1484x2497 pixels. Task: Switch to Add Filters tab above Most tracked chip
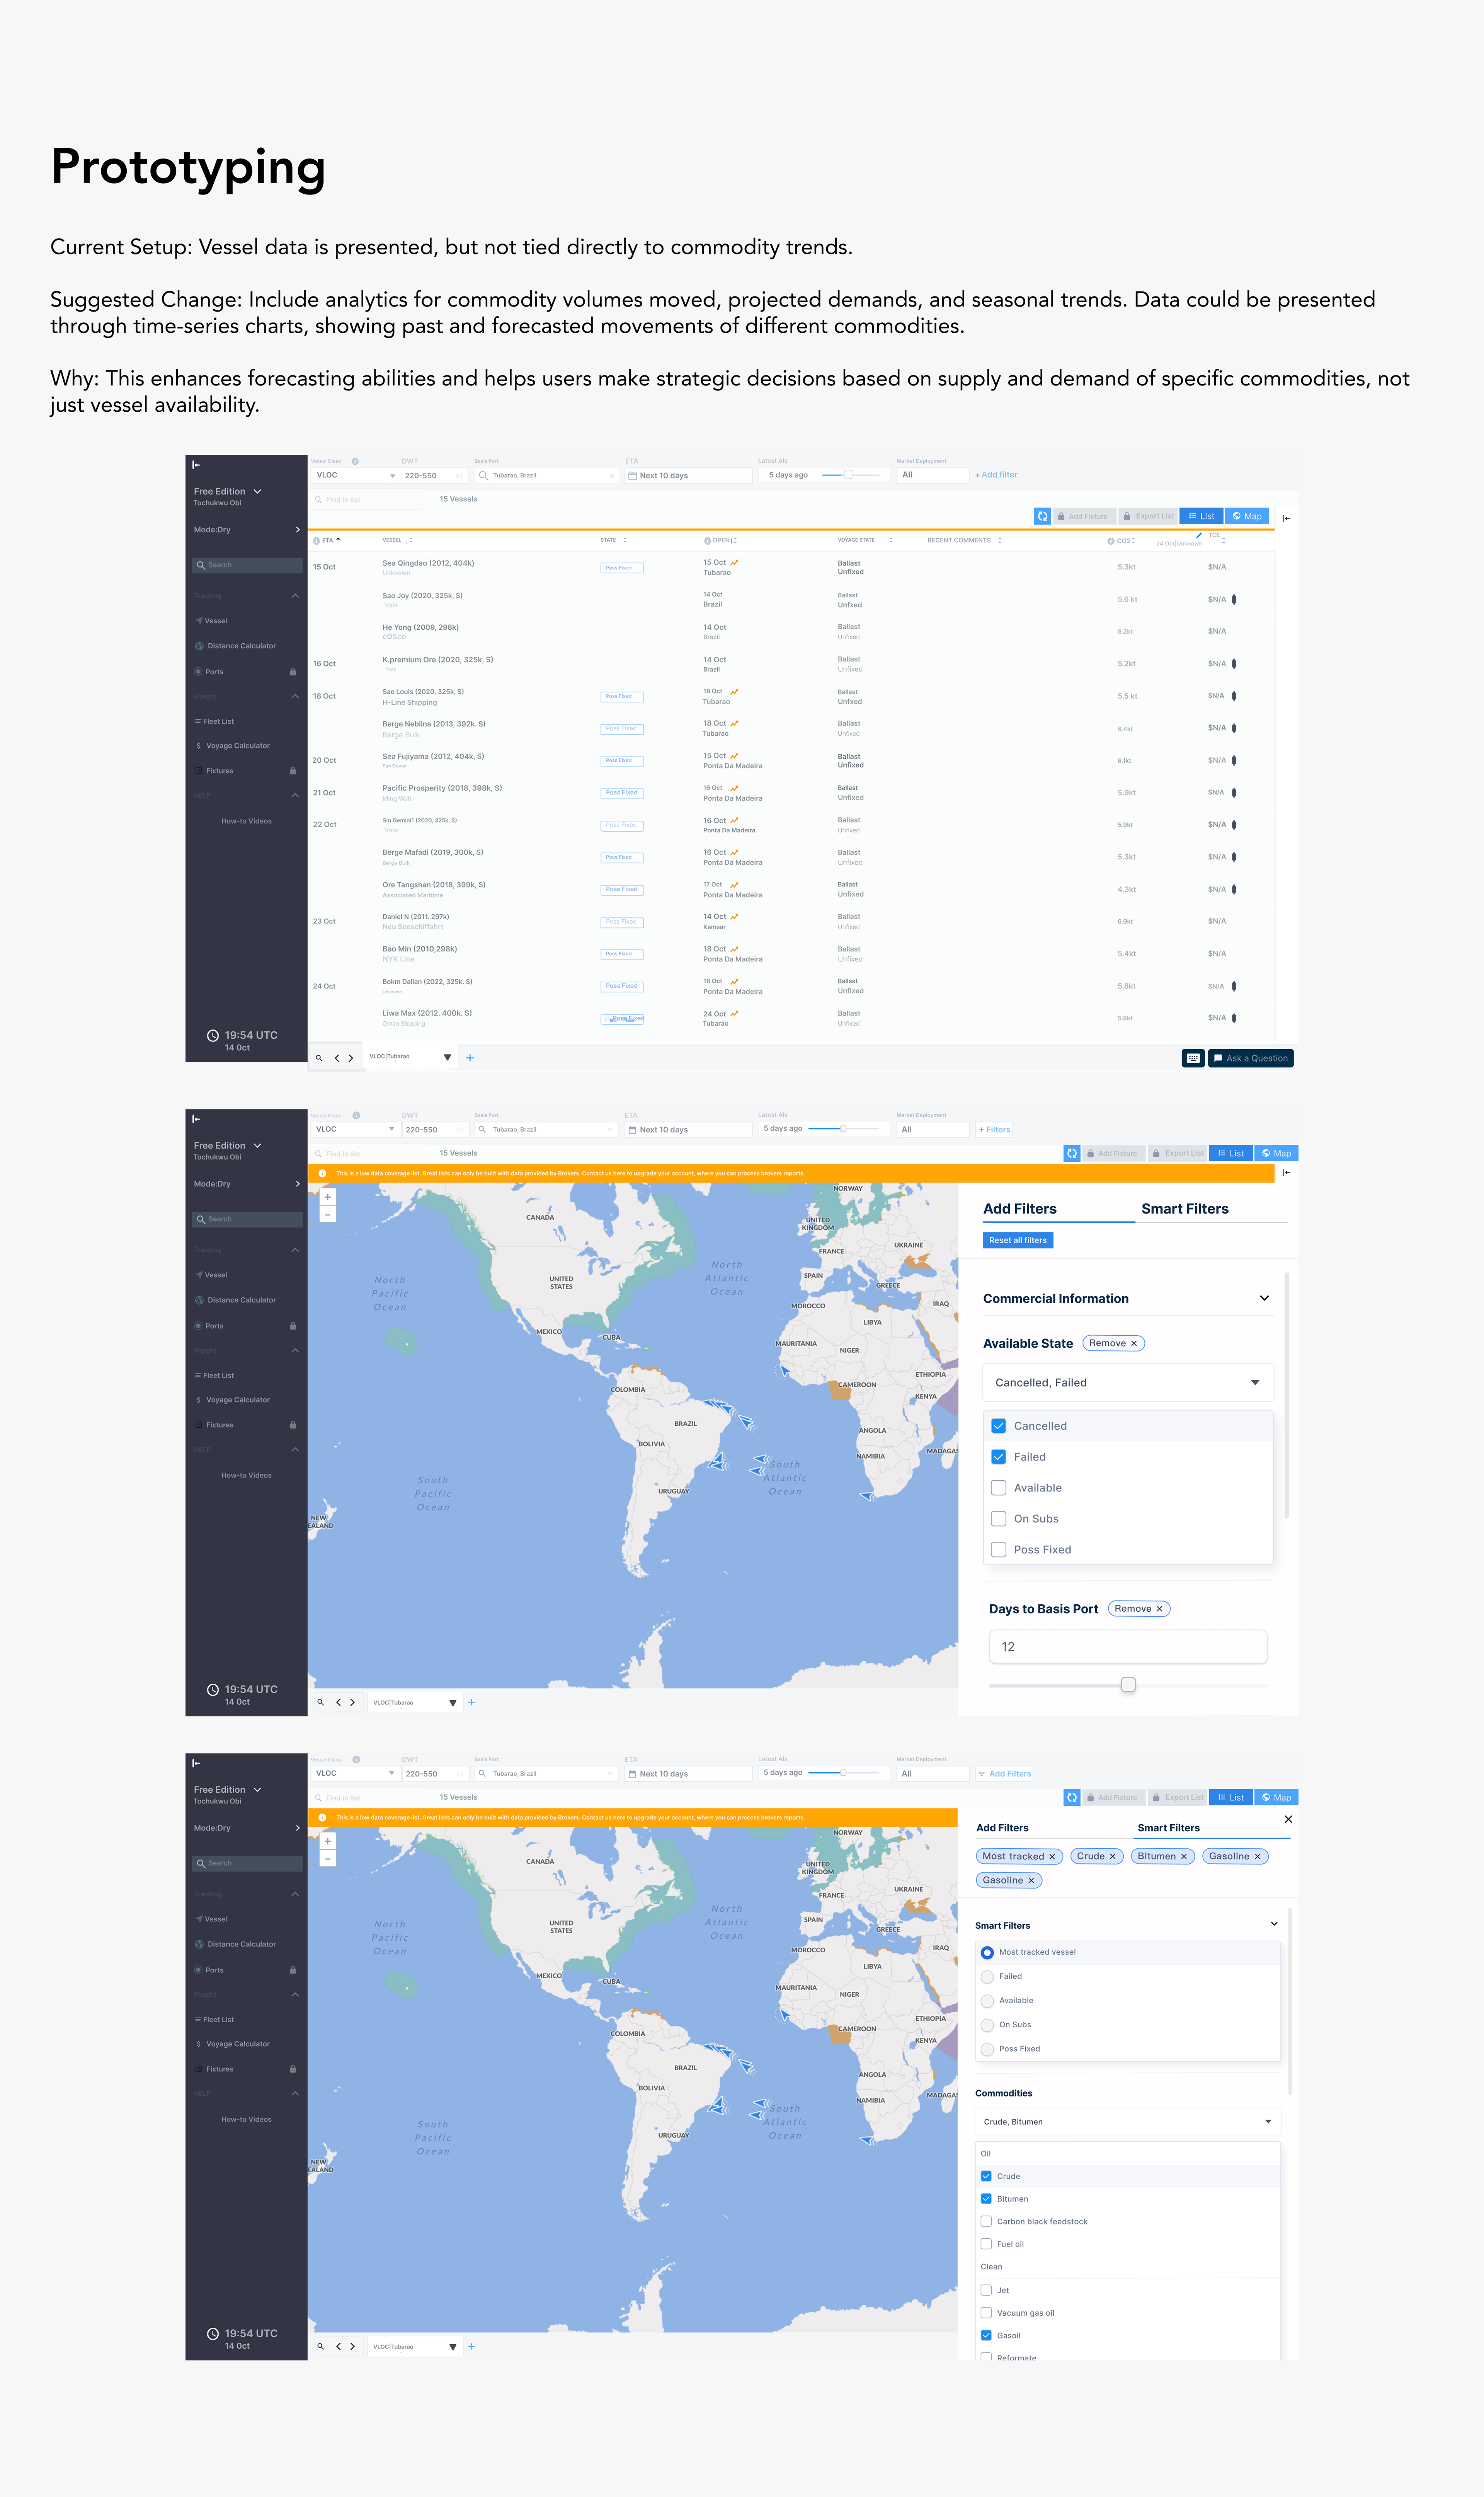click(1002, 1828)
